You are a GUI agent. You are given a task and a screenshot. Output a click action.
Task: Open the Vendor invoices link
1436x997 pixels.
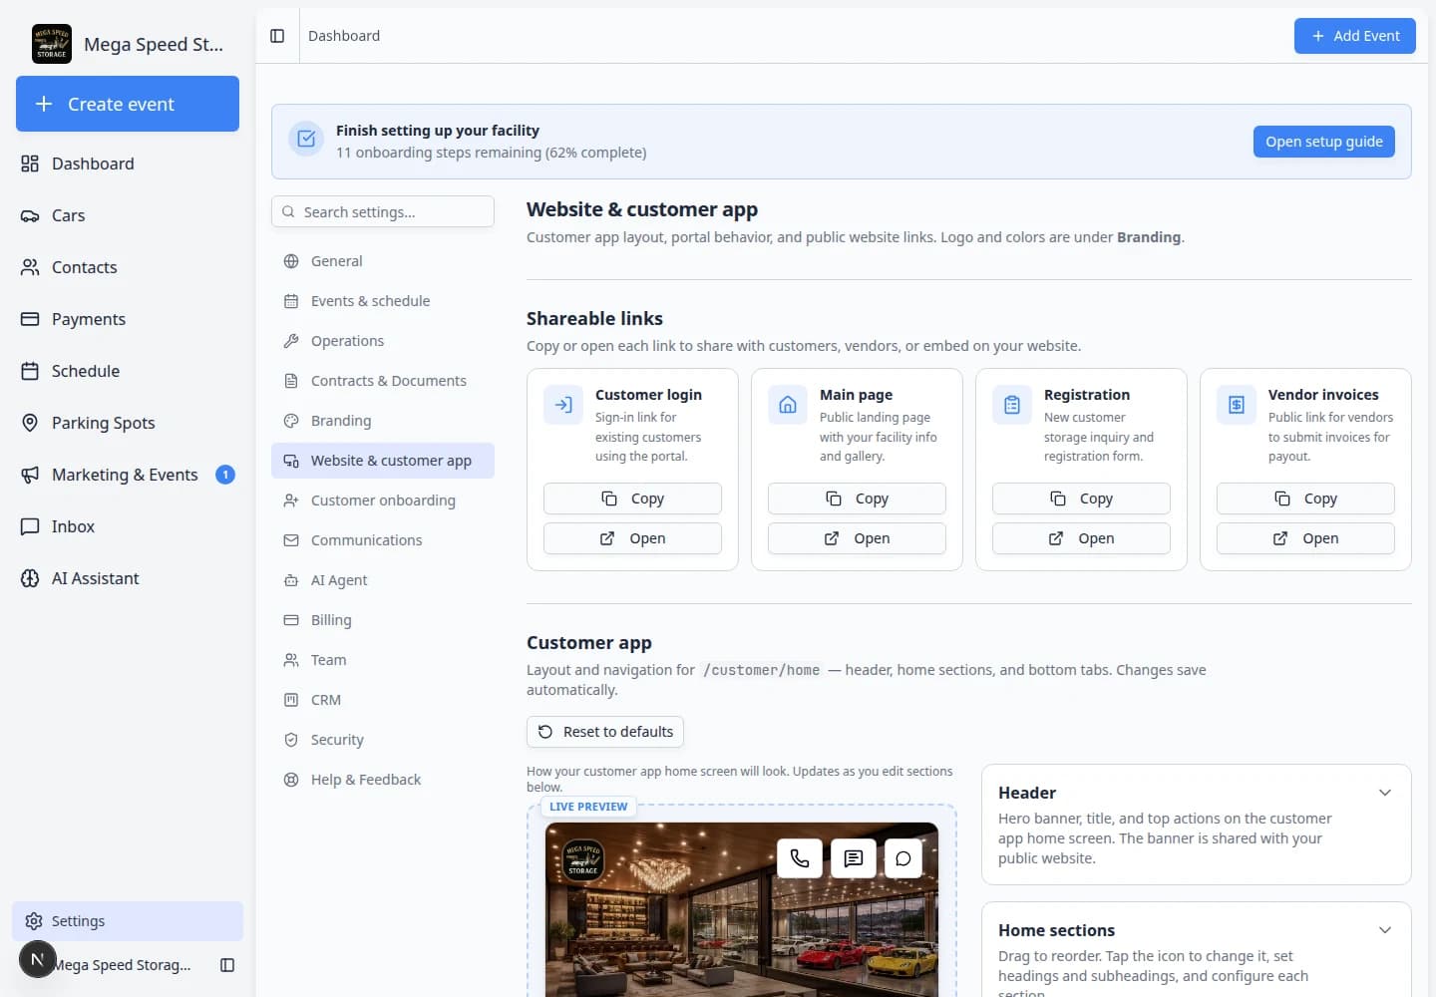tap(1305, 538)
